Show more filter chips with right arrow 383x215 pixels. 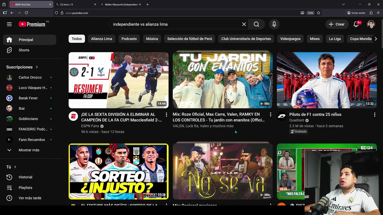click(376, 39)
